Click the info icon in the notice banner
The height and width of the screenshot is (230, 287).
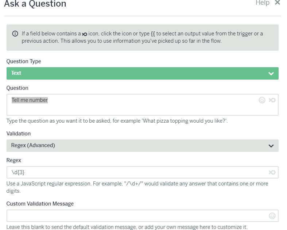[15, 34]
